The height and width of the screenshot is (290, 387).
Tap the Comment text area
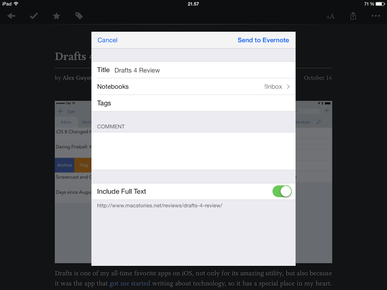[193, 151]
